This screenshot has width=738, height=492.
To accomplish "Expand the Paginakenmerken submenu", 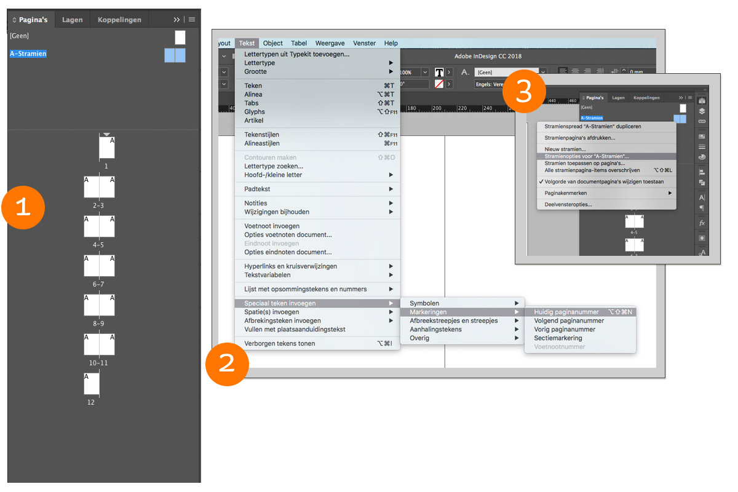I will click(606, 193).
